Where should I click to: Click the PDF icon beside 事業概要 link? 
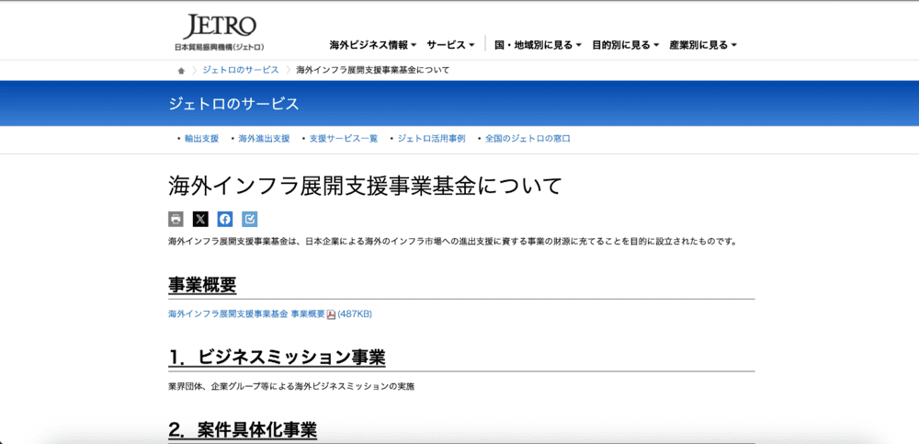tap(332, 314)
